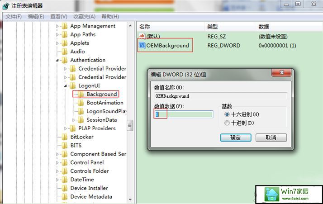The height and width of the screenshot is (204, 323).
Task: Click the Component Based Ser folder icon
Action: (65, 154)
